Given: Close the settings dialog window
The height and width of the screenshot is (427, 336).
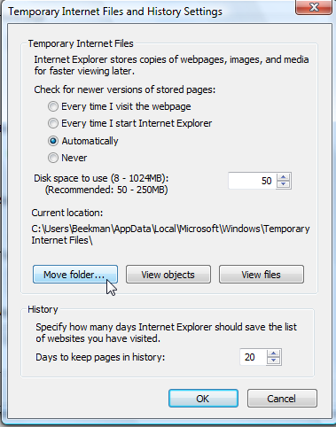Looking at the screenshot, I should point(314,7).
